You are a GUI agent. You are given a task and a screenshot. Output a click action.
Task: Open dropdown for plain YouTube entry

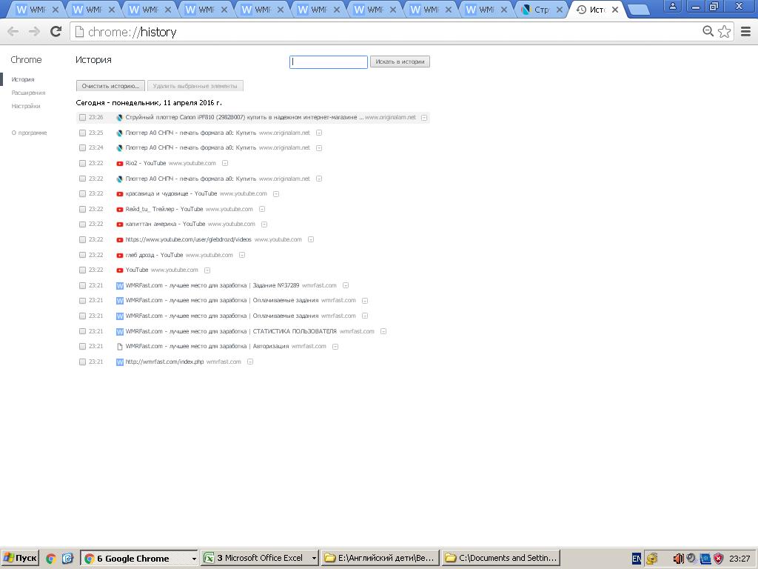click(207, 270)
